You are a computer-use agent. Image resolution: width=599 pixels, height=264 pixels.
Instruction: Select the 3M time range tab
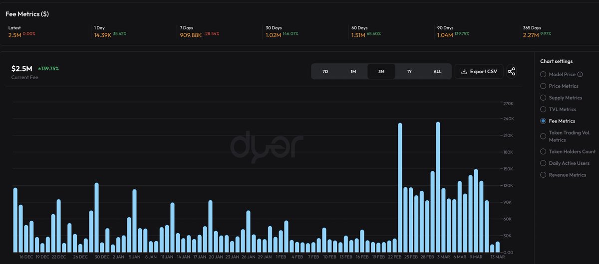(381, 72)
